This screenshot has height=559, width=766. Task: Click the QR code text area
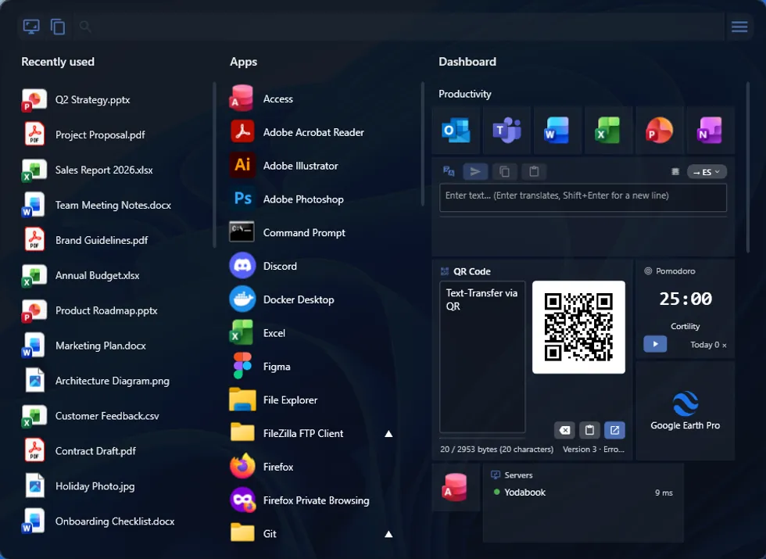(x=482, y=357)
